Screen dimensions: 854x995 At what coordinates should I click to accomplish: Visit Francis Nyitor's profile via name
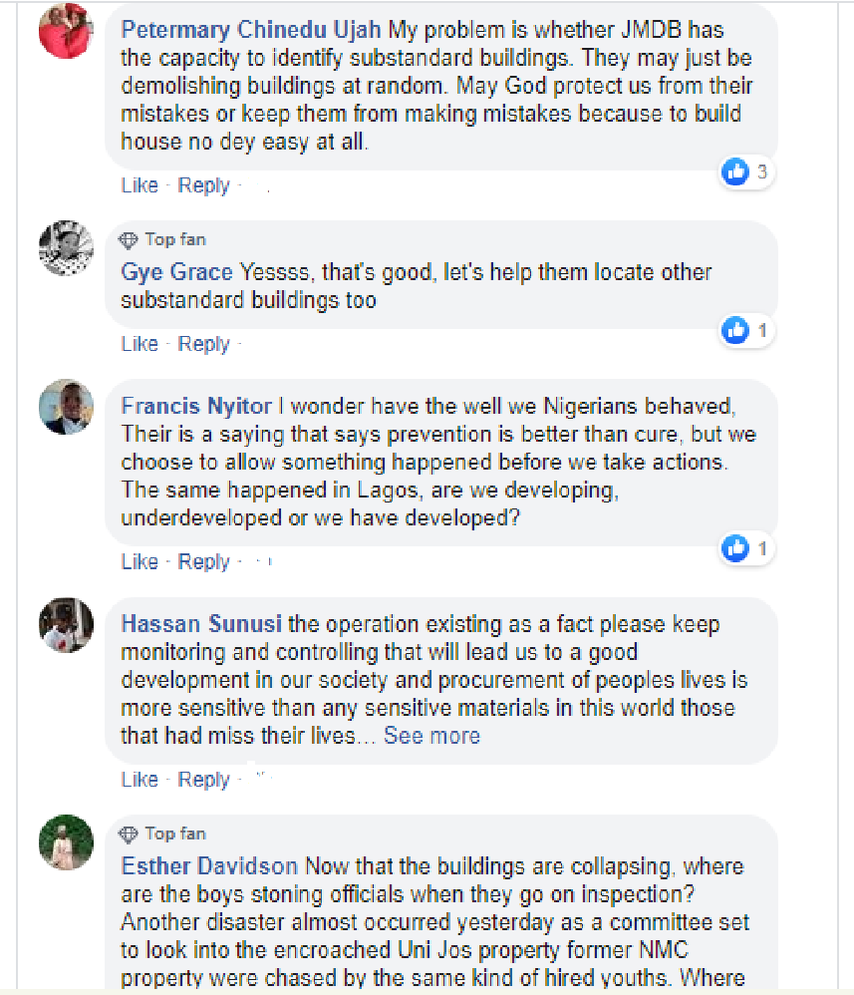click(196, 407)
